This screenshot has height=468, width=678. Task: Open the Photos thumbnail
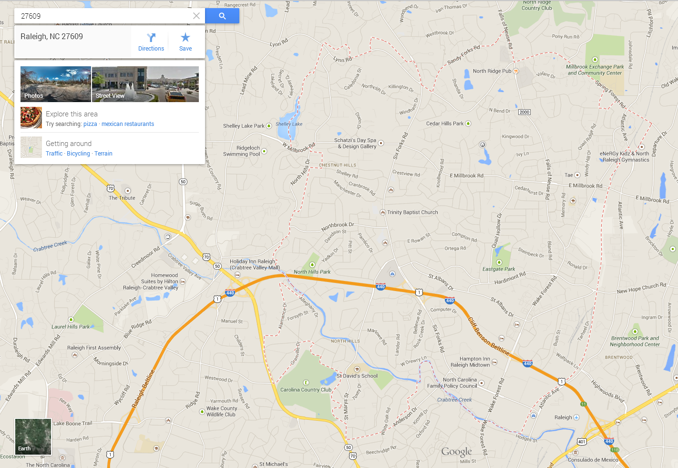tap(56, 84)
